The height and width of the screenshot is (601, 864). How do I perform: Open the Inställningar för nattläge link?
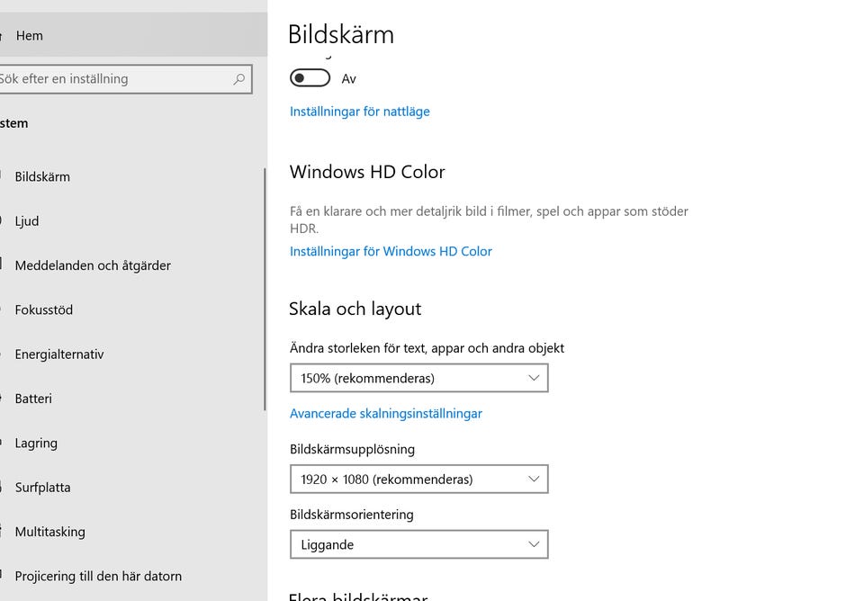(360, 112)
